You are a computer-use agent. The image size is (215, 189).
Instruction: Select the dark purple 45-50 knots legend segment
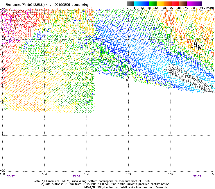pos(198,3)
